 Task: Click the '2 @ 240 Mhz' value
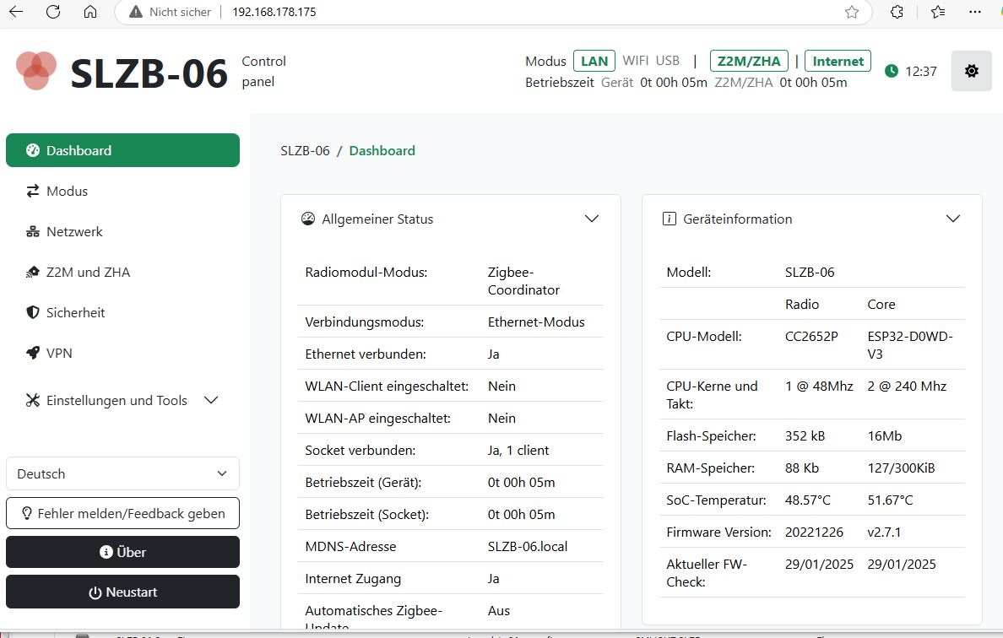[907, 387]
